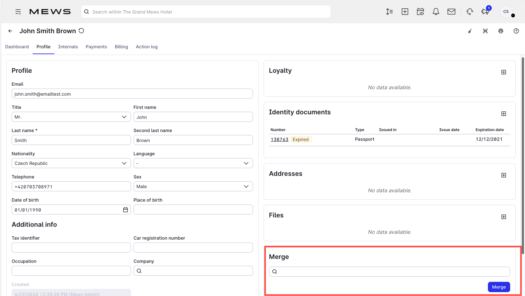Open the Nationality dropdown
525x296 pixels.
125,163
